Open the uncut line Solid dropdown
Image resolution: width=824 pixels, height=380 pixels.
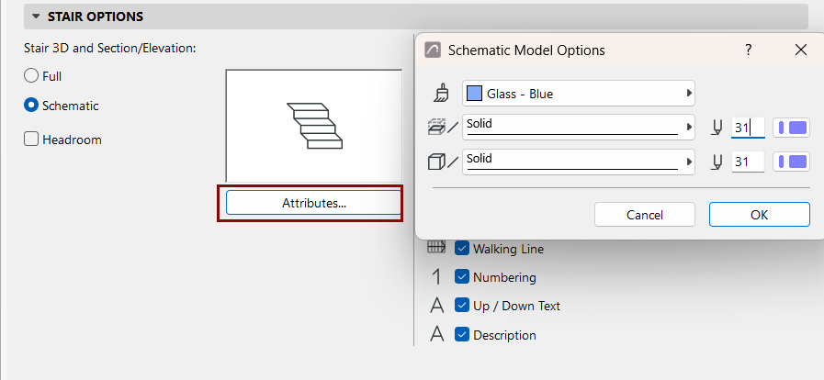click(x=579, y=162)
